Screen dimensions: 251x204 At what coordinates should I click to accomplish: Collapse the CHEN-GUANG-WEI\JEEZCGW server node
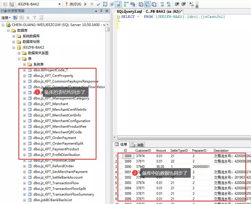(x=3, y=25)
